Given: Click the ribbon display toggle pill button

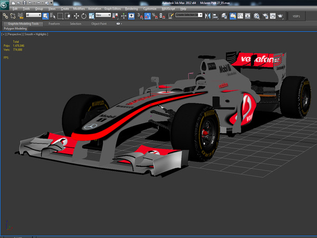Looking at the screenshot, I should (x=118, y=24).
